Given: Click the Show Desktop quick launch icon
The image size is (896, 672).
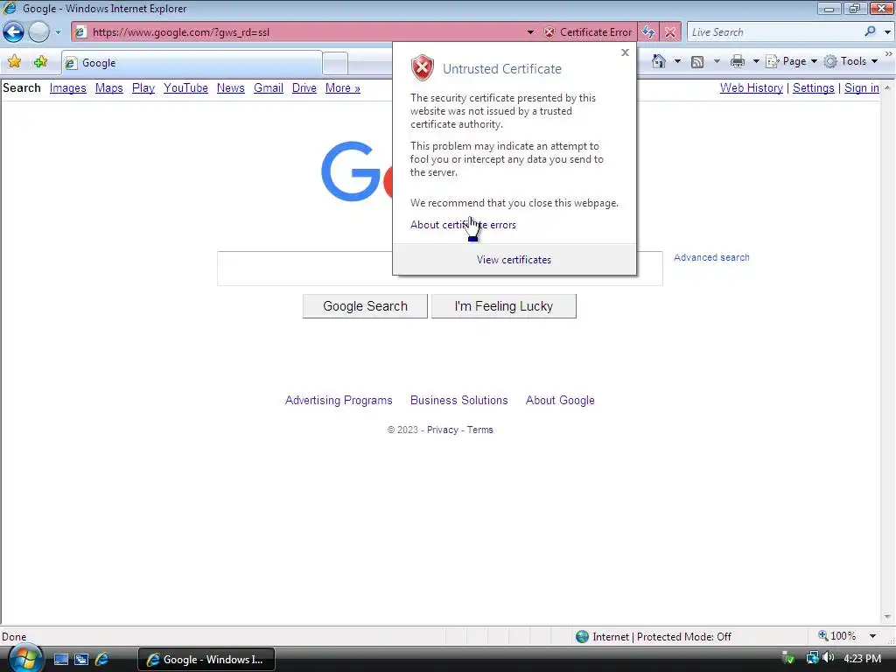Looking at the screenshot, I should point(61,660).
